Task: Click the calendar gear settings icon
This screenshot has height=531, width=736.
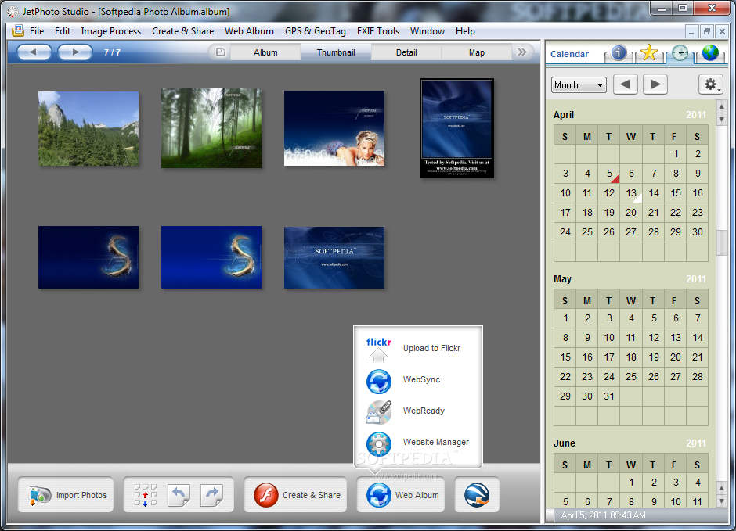Action: (x=710, y=84)
